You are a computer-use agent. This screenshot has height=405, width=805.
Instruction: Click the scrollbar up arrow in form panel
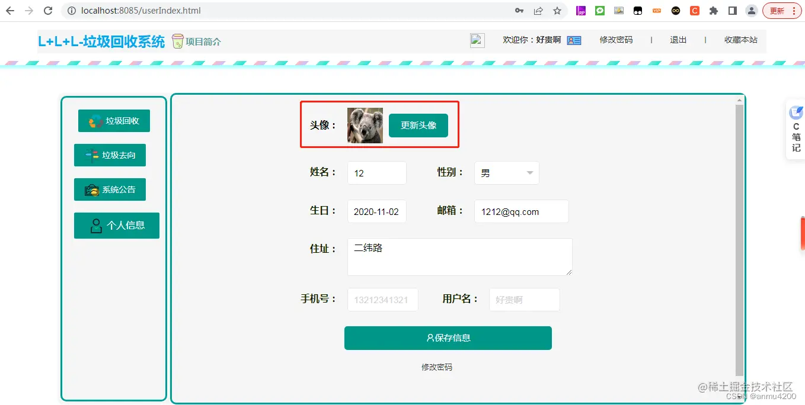point(739,100)
